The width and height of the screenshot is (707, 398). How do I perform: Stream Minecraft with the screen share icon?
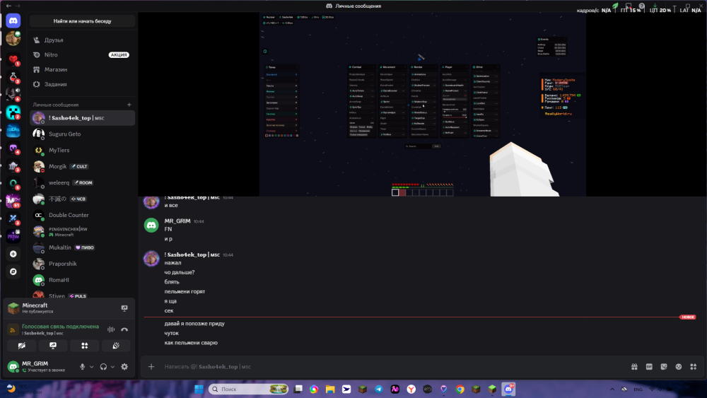pos(124,308)
